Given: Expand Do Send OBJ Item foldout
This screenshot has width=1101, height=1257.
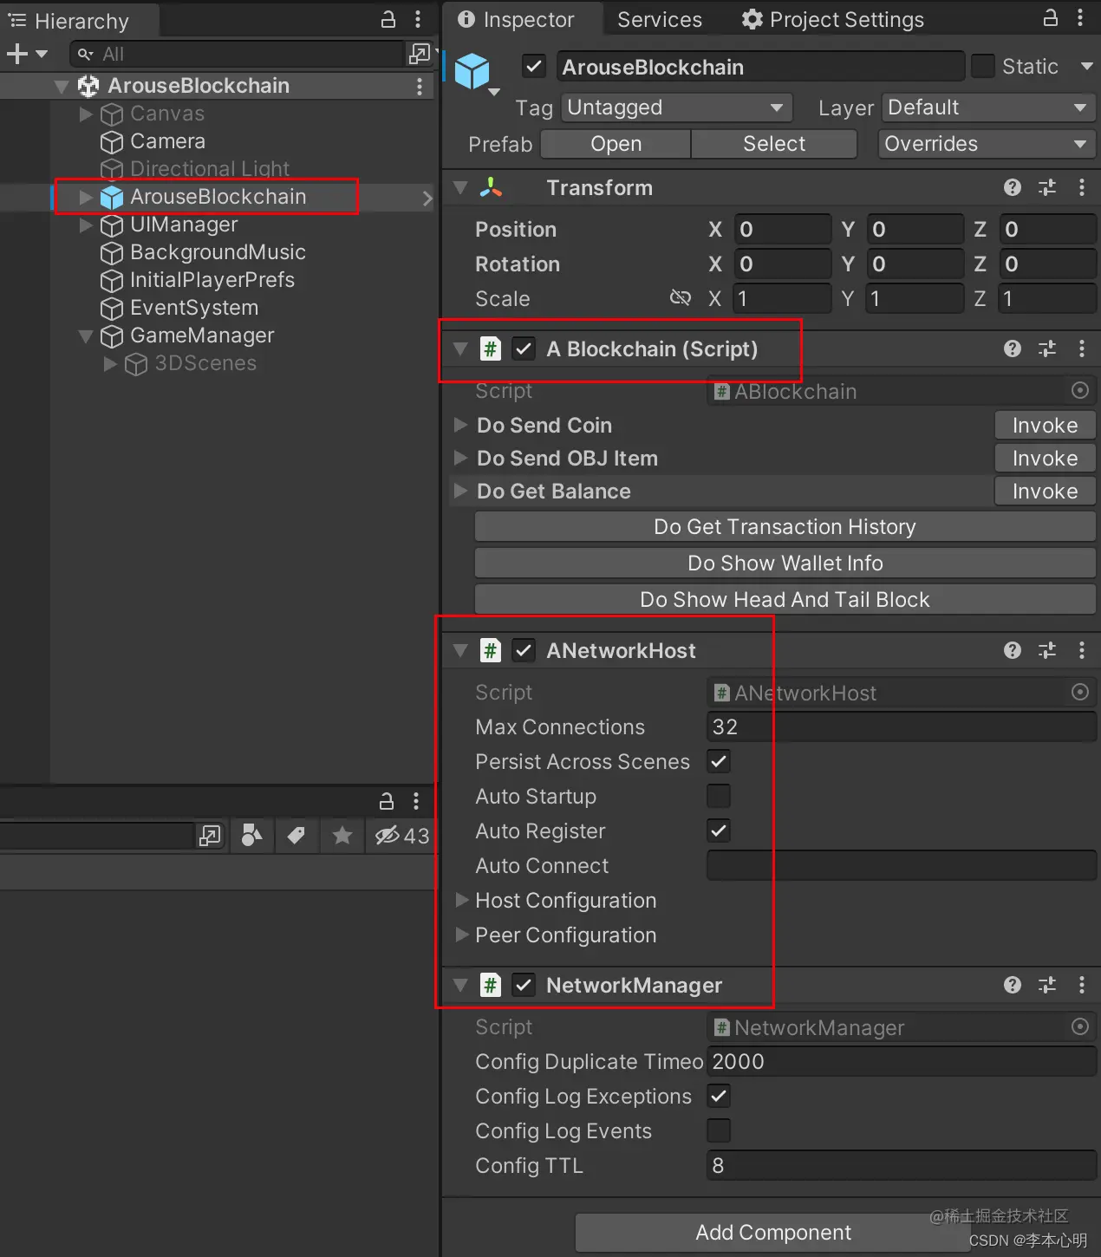Looking at the screenshot, I should tap(460, 458).
